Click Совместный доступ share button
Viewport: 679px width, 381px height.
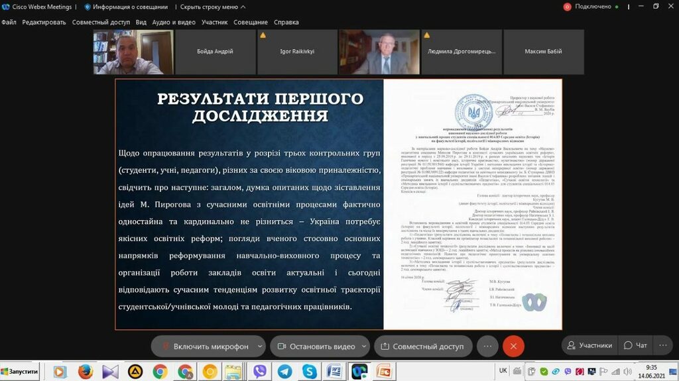click(x=423, y=346)
